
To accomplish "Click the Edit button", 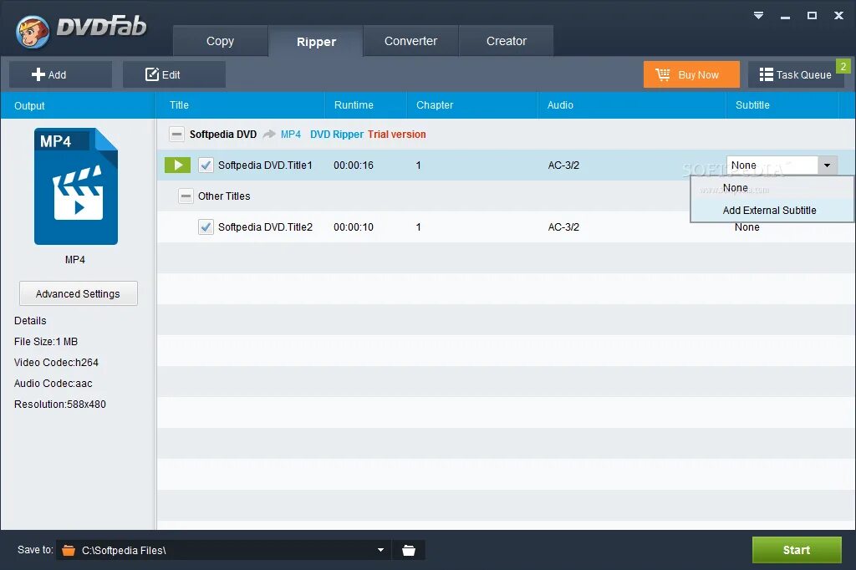I will click(174, 74).
